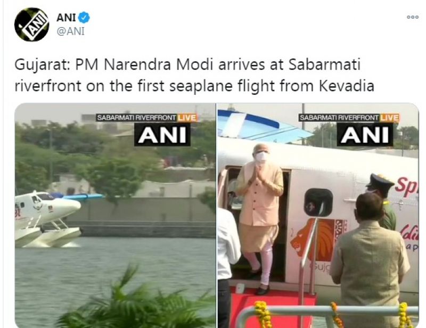The height and width of the screenshot is (328, 426).
Task: Click the seaplane's dark passenger window
Action: tap(318, 202)
